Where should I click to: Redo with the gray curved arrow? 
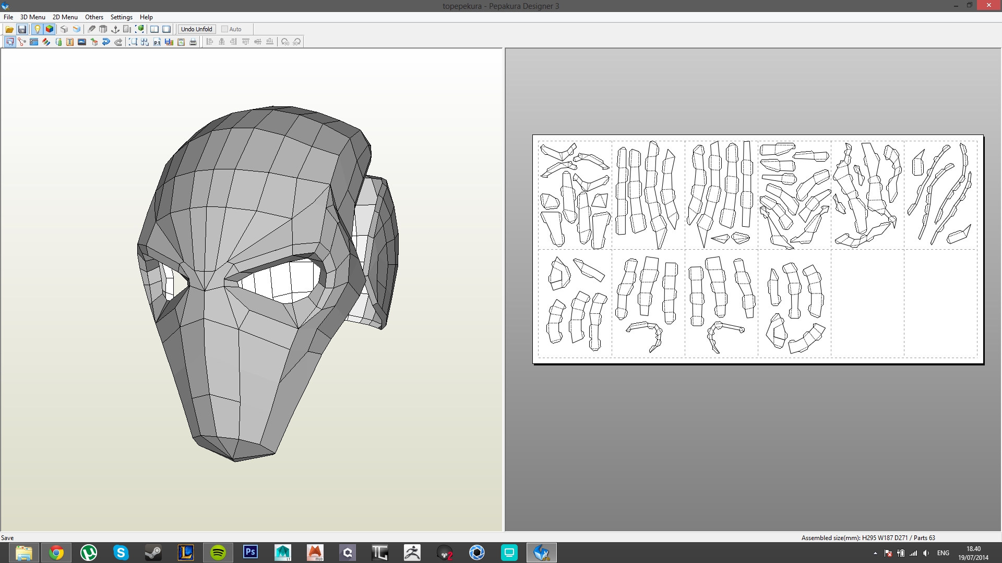(118, 42)
